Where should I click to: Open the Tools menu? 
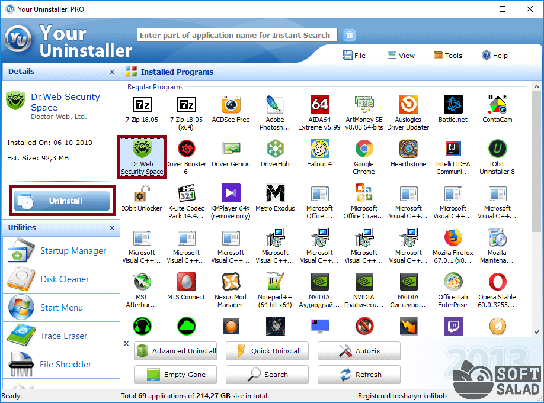pos(448,56)
